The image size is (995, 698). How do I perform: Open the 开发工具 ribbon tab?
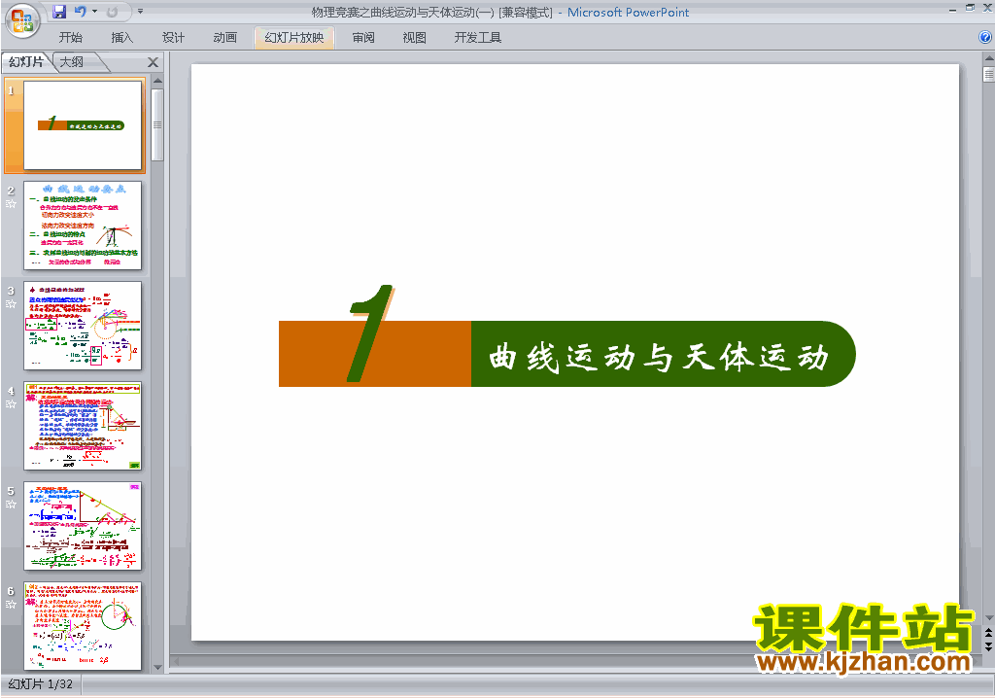point(478,38)
